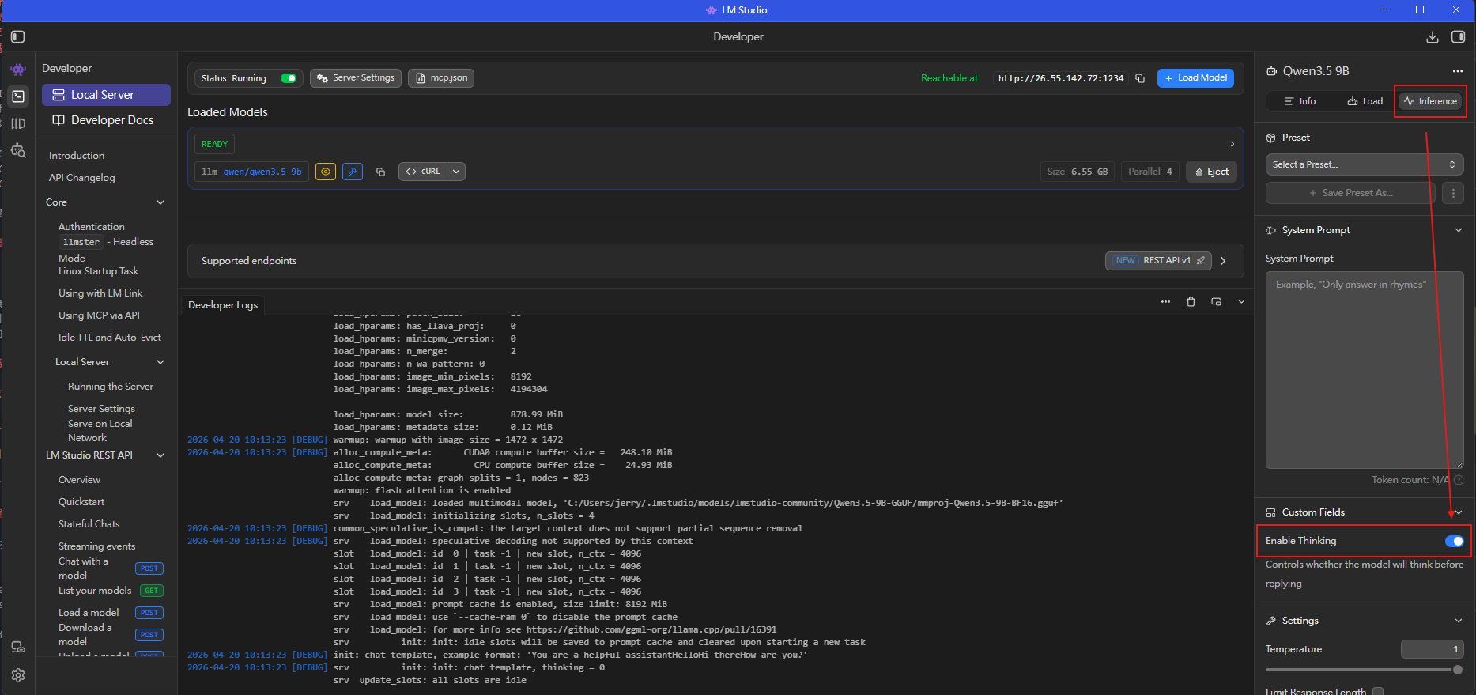Click the Custom Fields layout icon
The width and height of the screenshot is (1476, 695).
(x=1271, y=512)
